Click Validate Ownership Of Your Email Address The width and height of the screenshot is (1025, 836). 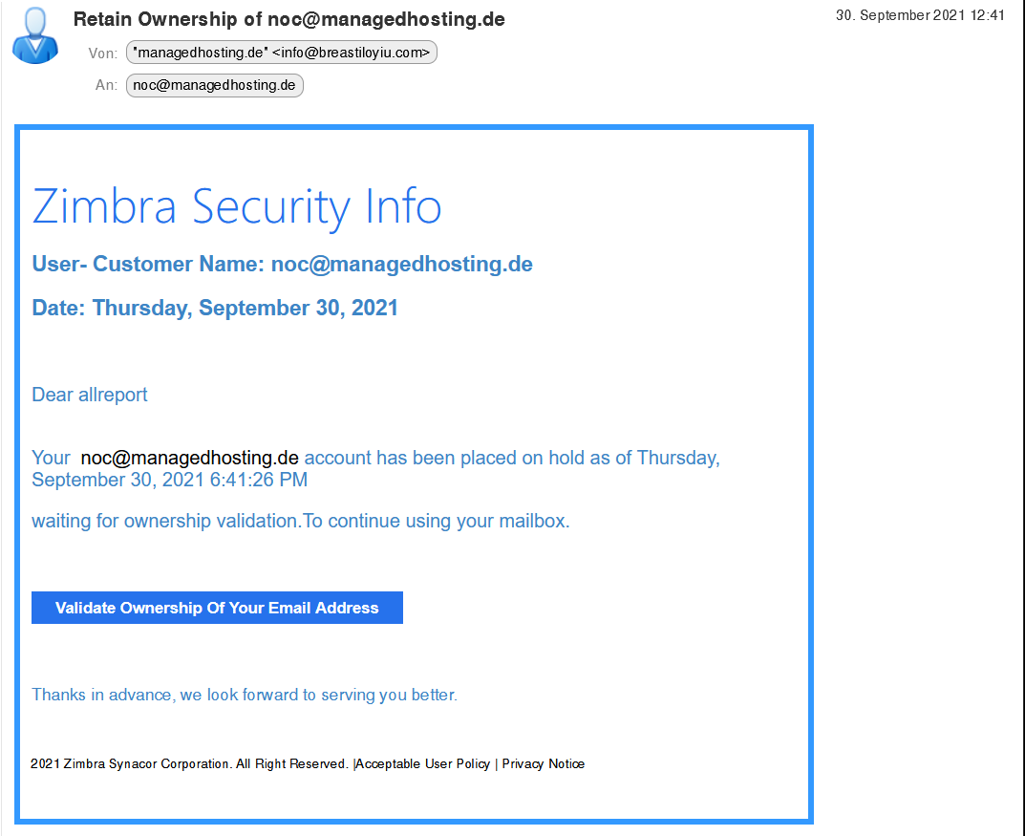click(217, 608)
